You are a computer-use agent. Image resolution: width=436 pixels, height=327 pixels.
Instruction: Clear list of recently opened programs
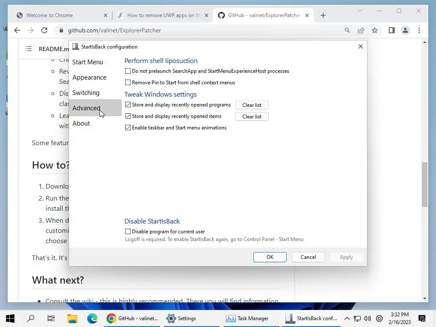pos(252,105)
